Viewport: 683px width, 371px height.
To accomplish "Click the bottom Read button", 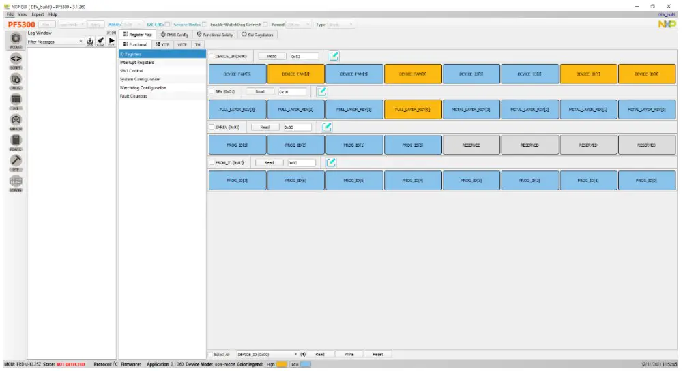I will [320, 355].
